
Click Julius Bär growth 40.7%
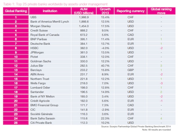click(x=105, y=66)
